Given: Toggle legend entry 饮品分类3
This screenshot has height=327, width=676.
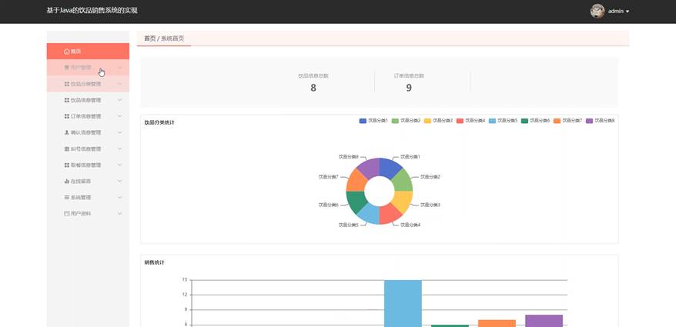Looking at the screenshot, I should click(x=438, y=121).
